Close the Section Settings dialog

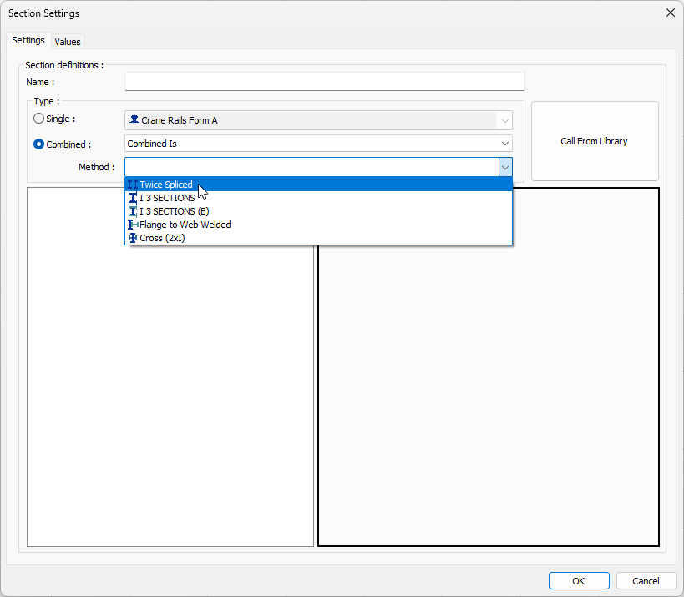tap(670, 13)
